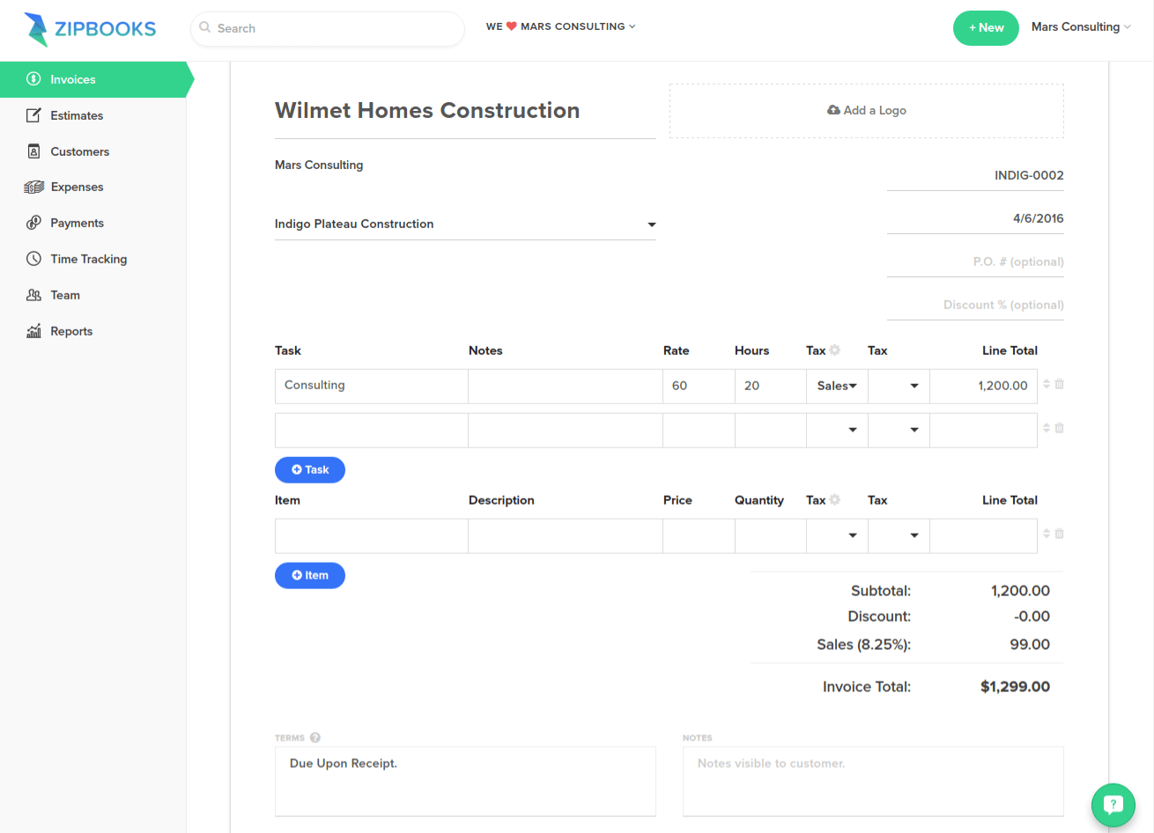
Task: Click the Sales (8.25%) tax label
Action: [863, 645]
